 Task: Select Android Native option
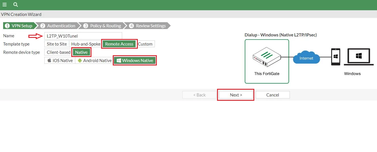pyautogui.click(x=94, y=61)
